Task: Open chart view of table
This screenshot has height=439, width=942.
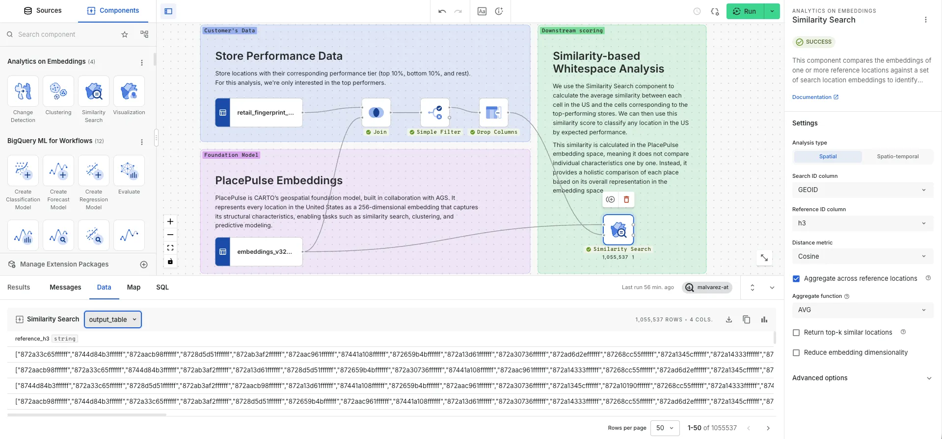Action: (764, 319)
